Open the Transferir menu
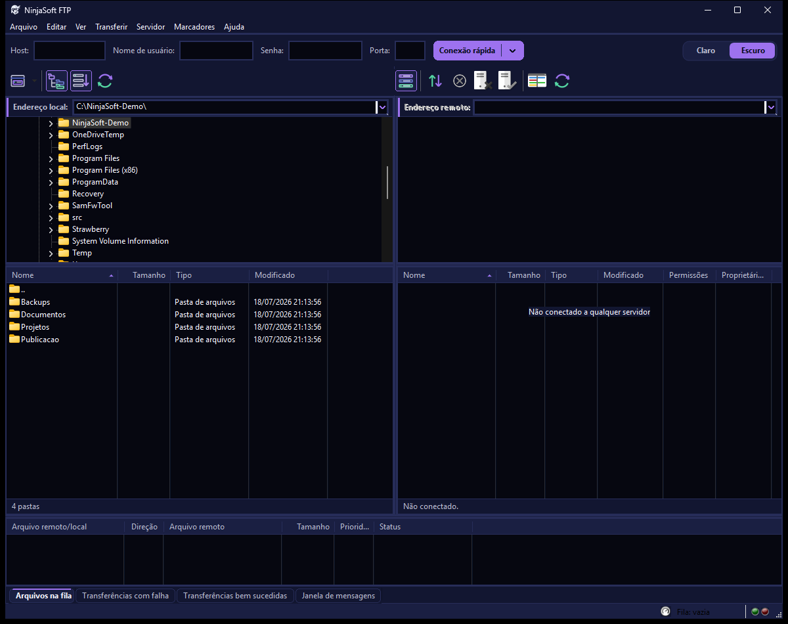 tap(111, 27)
